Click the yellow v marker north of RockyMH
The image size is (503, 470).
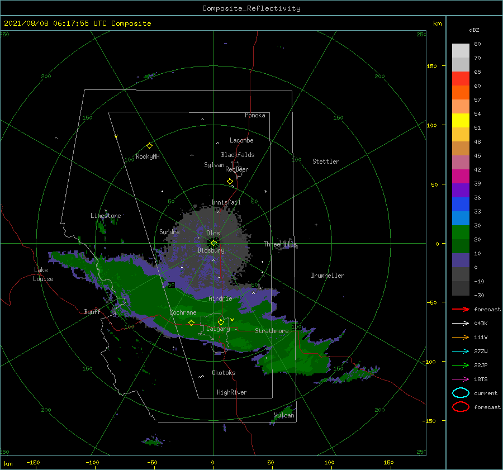tap(116, 136)
